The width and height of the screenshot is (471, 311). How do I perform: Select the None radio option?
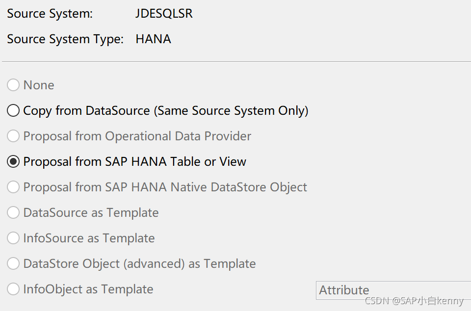(13, 85)
